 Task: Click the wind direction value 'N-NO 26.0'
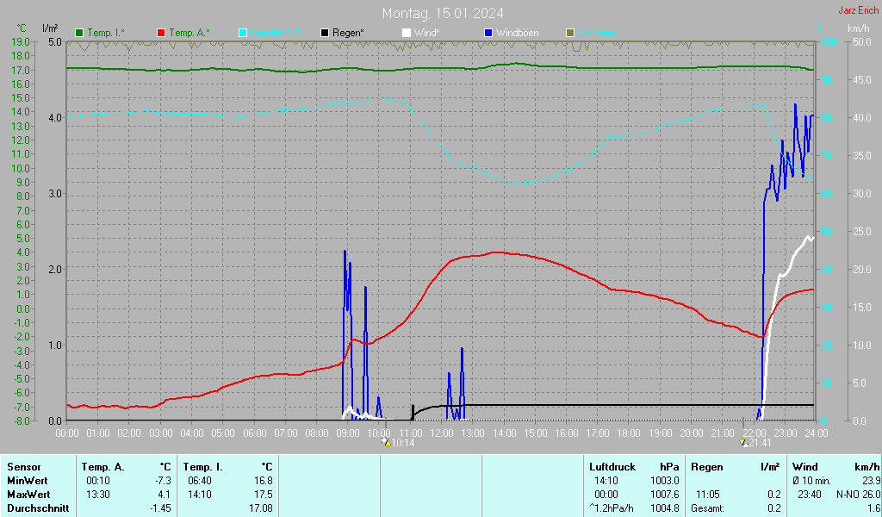[859, 495]
